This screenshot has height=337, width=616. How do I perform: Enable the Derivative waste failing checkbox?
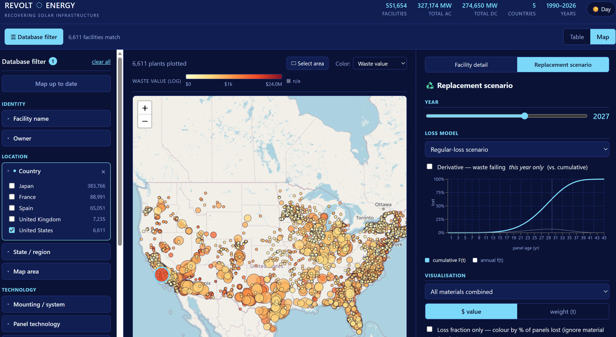pyautogui.click(x=429, y=167)
